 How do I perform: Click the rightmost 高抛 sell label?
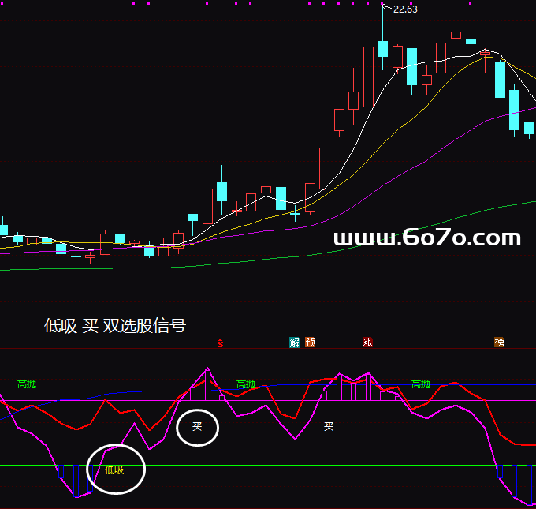(x=421, y=384)
